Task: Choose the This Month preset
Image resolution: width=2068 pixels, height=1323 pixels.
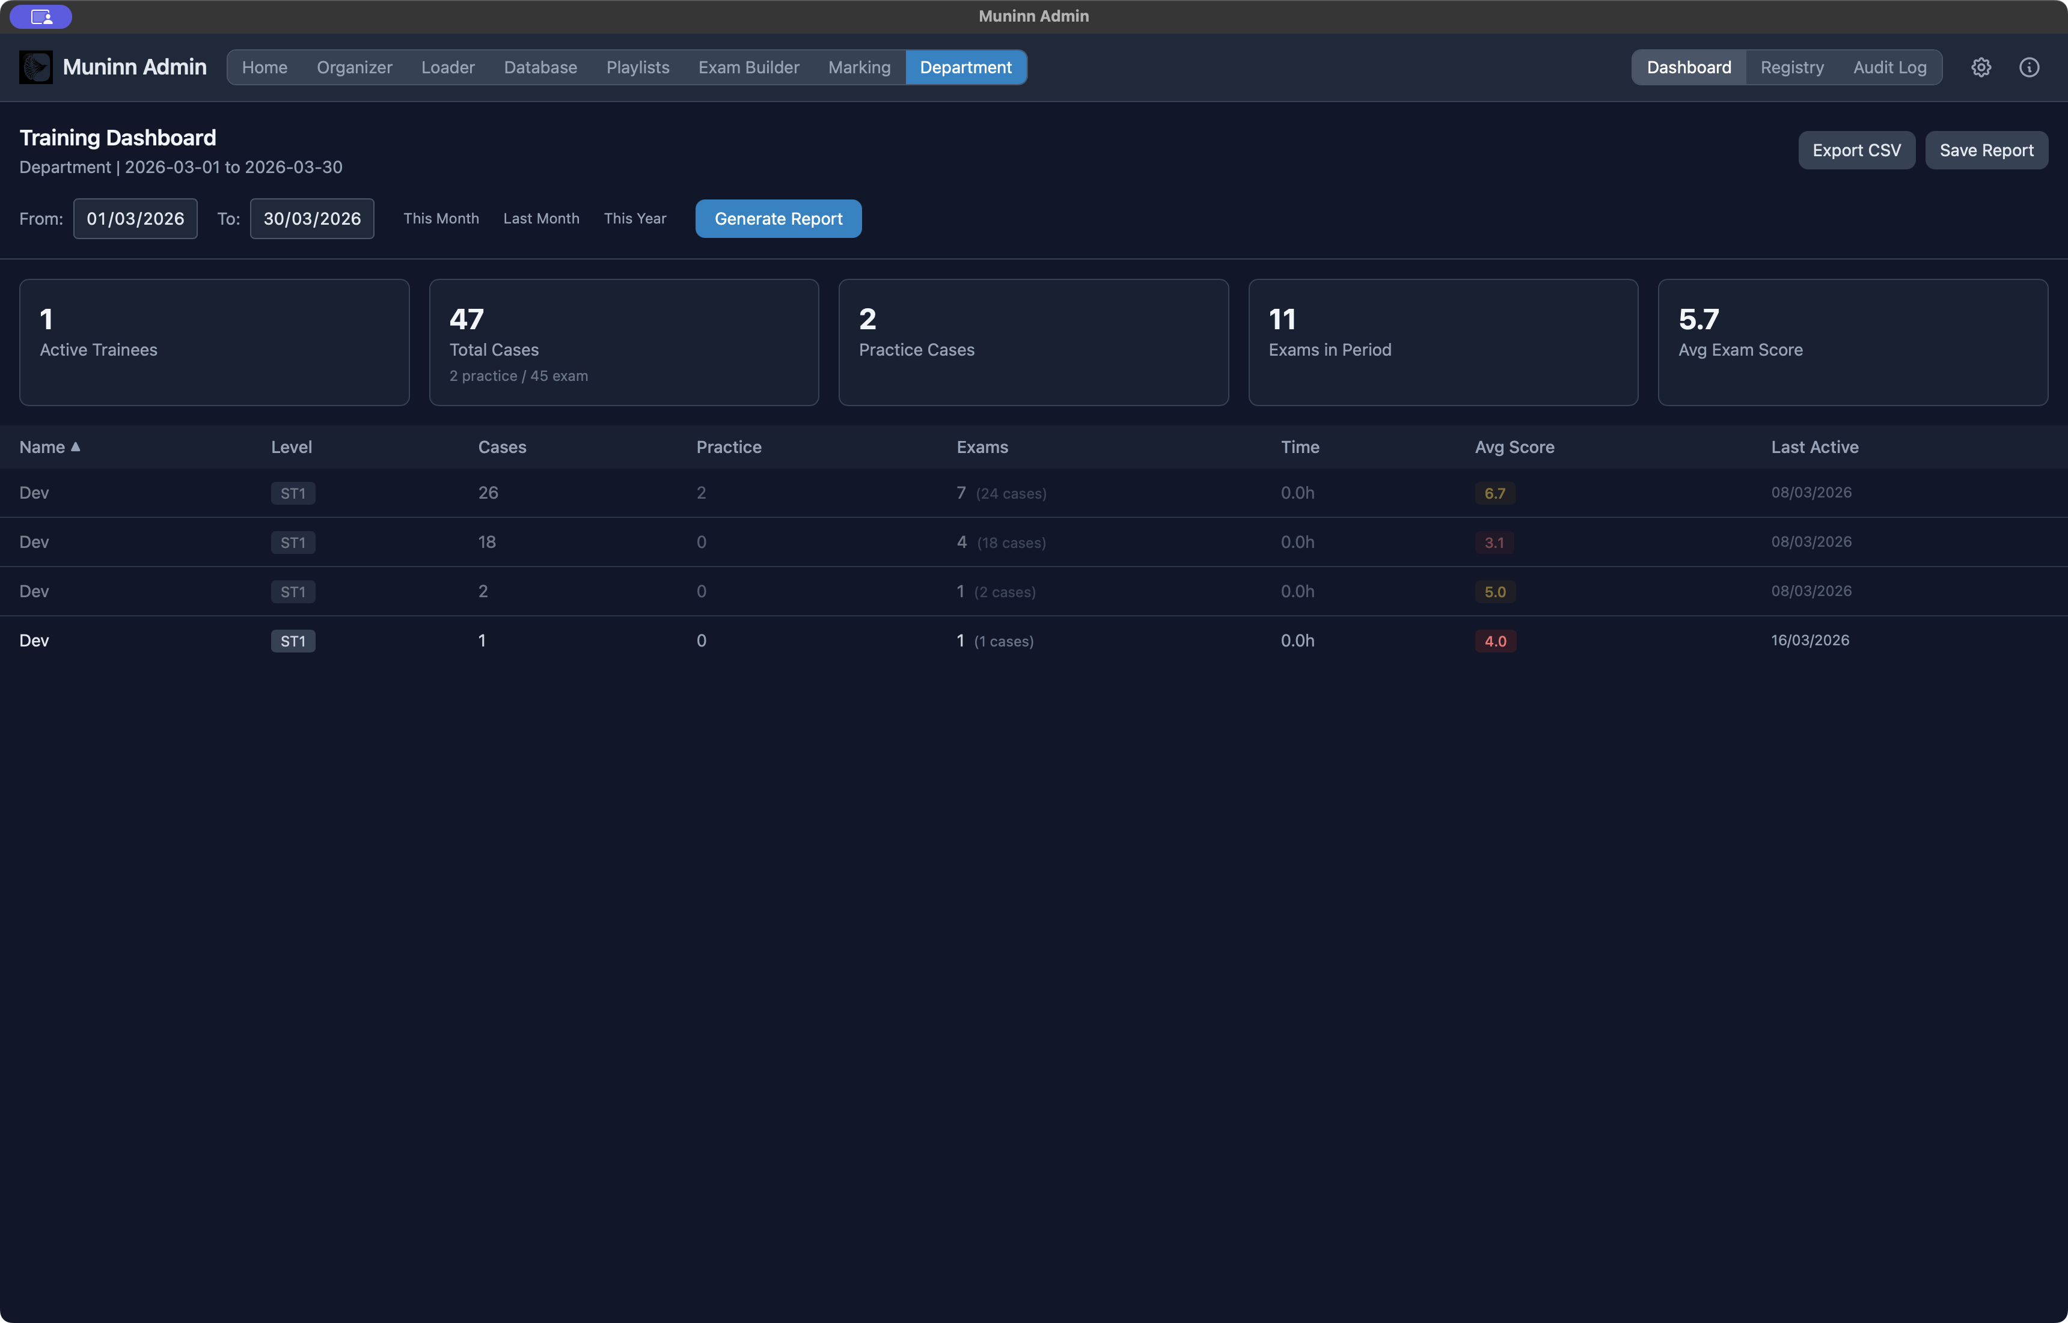Action: (441, 219)
